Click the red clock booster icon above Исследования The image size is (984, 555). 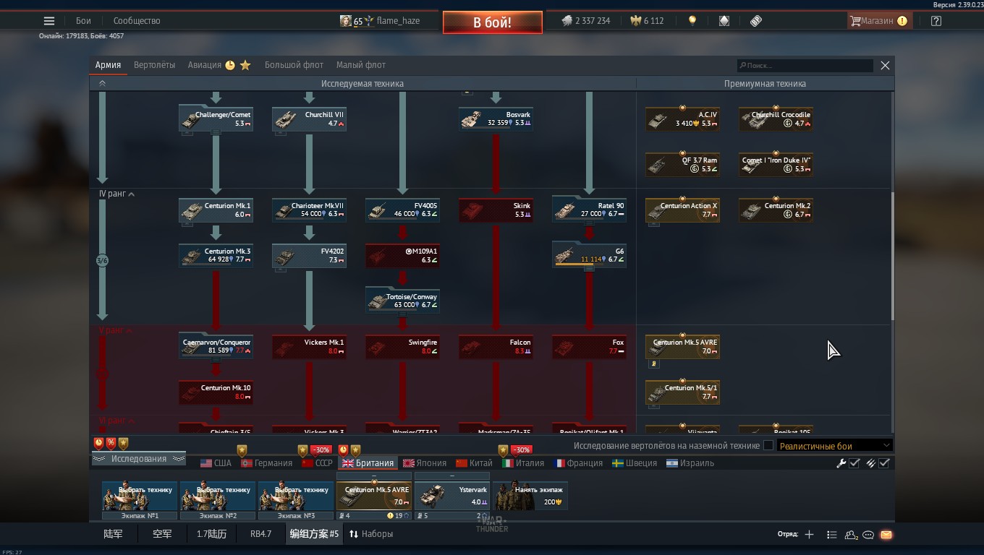click(99, 443)
